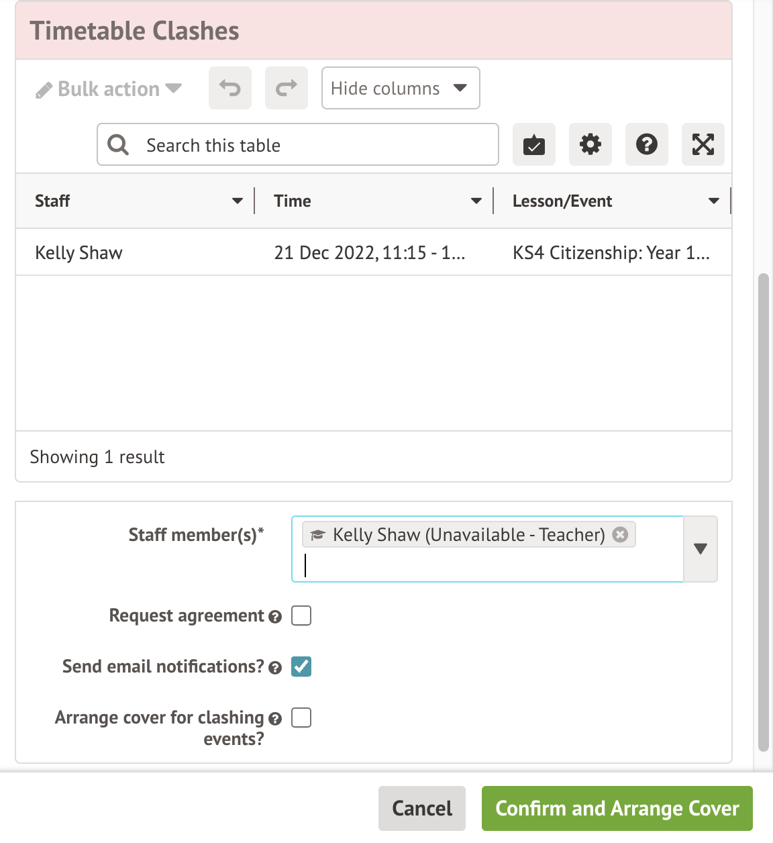Tick Arrange cover for clashing events

pyautogui.click(x=301, y=717)
